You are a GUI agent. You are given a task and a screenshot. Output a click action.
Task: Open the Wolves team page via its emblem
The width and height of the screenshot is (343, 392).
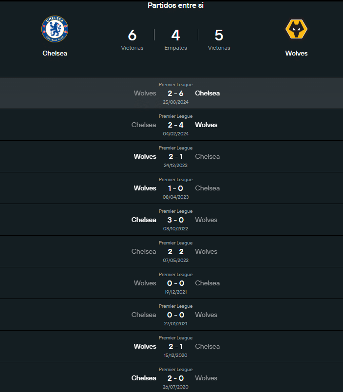(296, 28)
